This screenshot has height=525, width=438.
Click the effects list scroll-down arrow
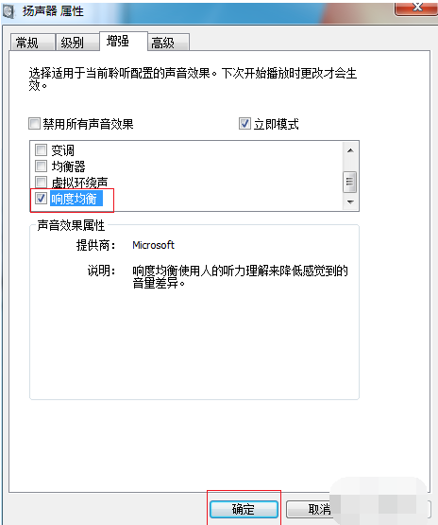point(350,201)
